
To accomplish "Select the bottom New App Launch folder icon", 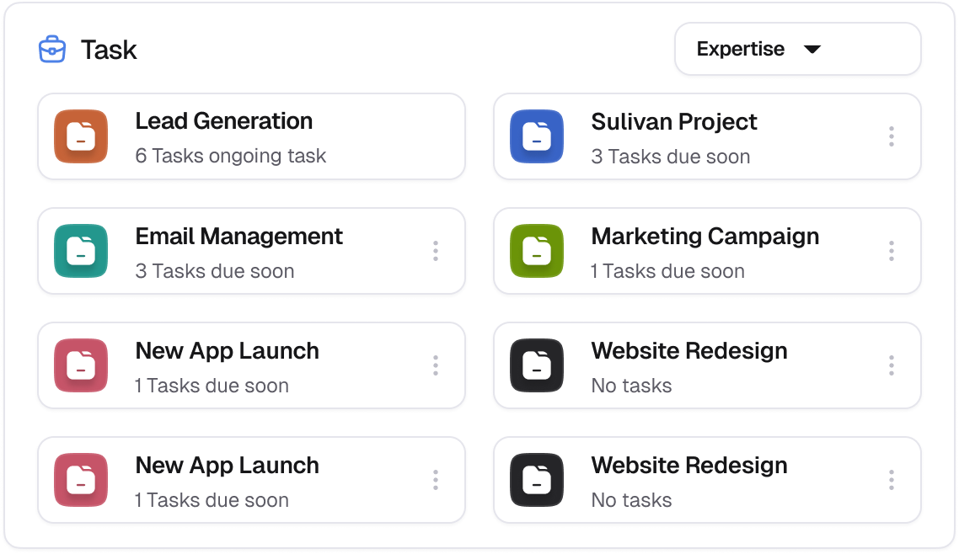I will (80, 480).
